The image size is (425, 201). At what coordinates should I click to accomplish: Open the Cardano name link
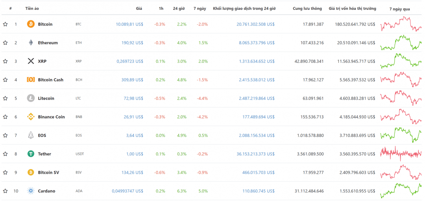click(x=46, y=191)
